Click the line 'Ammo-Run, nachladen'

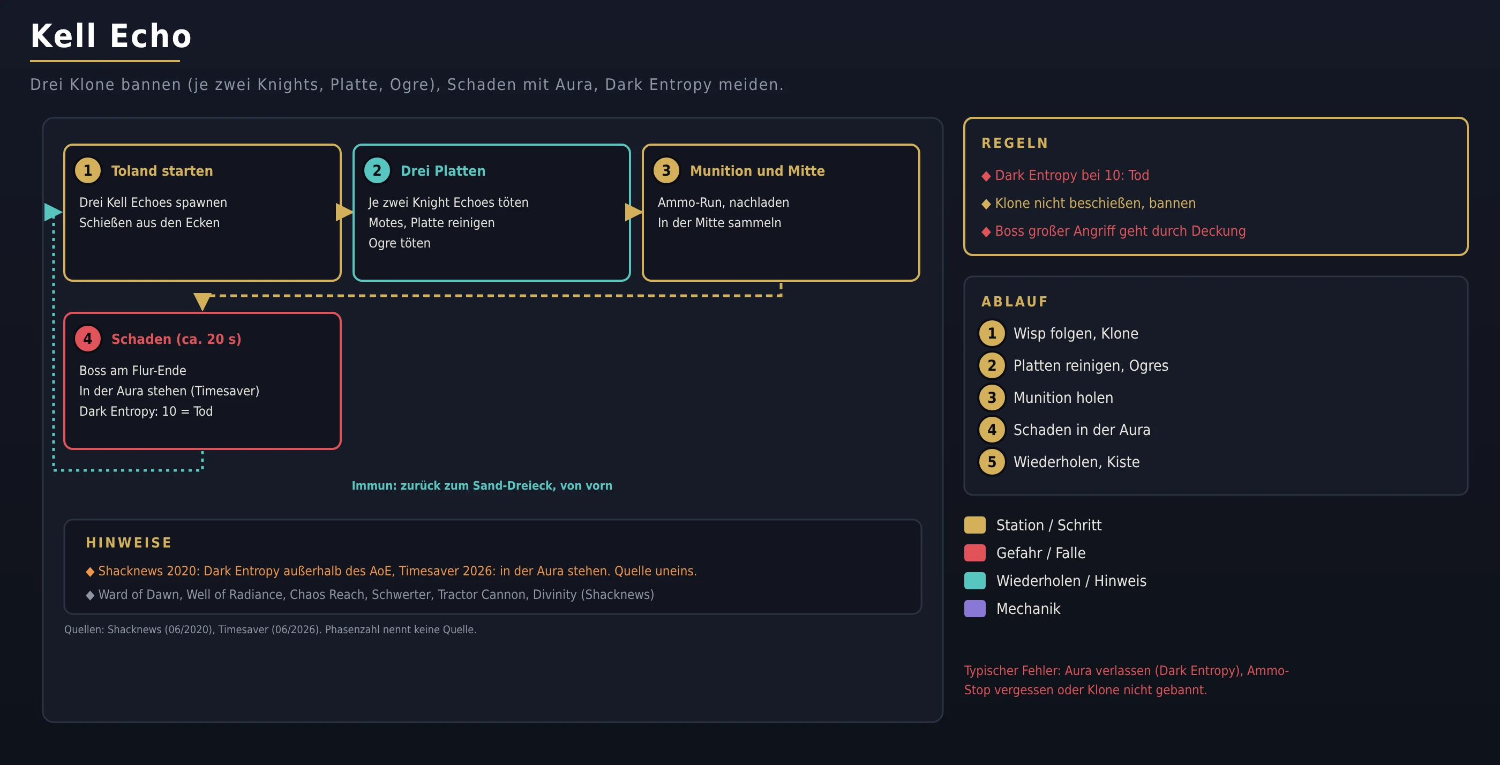click(723, 202)
